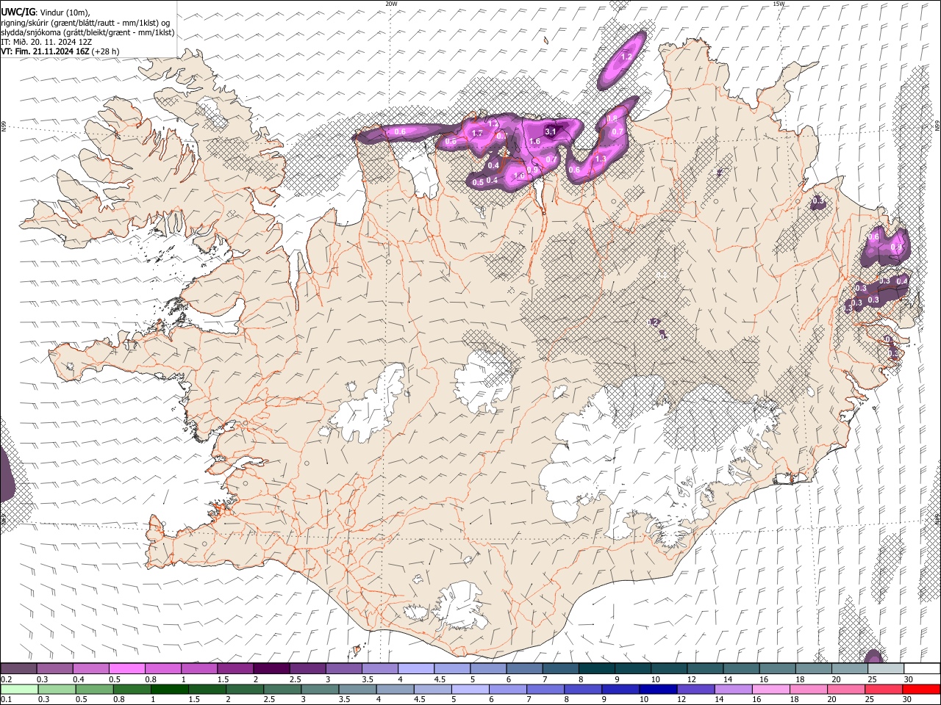
Task: Click the 1.0 snowfall value on the map
Action: [x=519, y=176]
